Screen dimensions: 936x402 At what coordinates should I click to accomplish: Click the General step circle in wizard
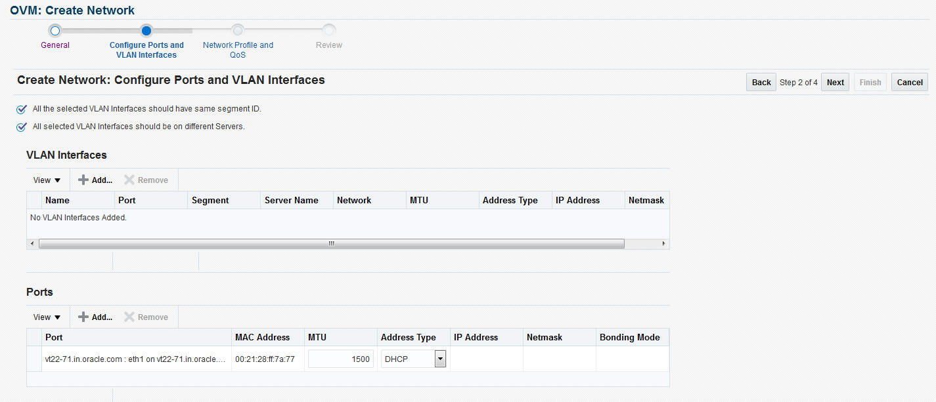pyautogui.click(x=55, y=30)
